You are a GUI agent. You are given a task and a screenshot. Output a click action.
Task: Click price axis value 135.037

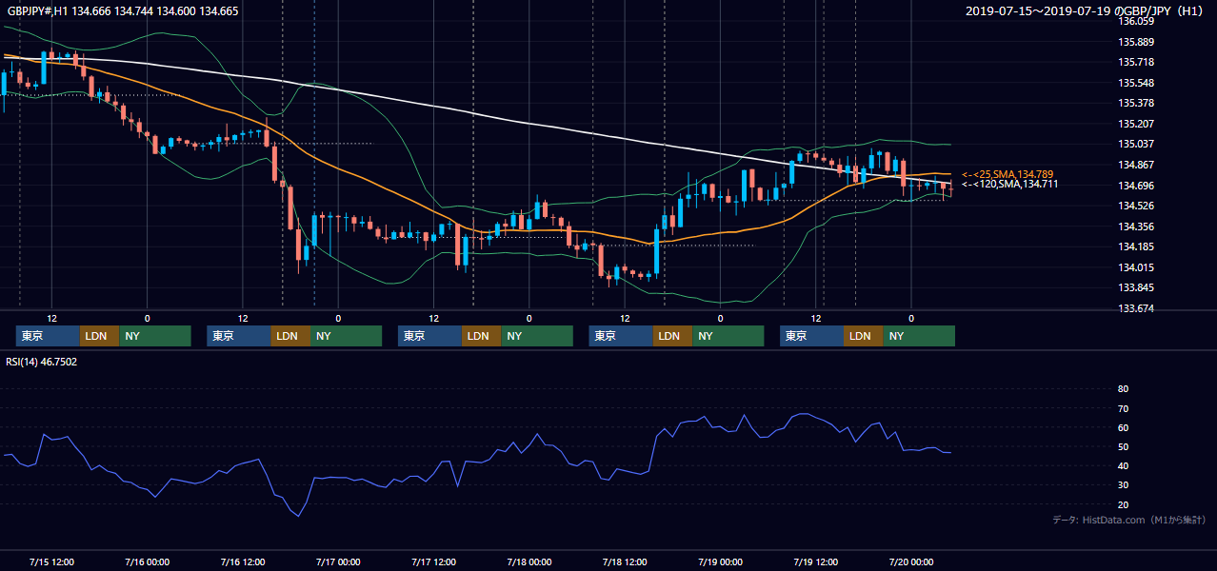click(x=1136, y=144)
